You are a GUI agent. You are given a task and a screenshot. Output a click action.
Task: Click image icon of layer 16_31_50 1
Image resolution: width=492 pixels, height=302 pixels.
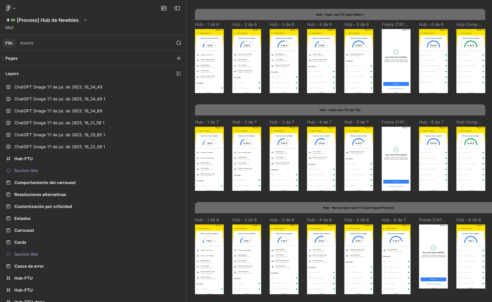8,123
